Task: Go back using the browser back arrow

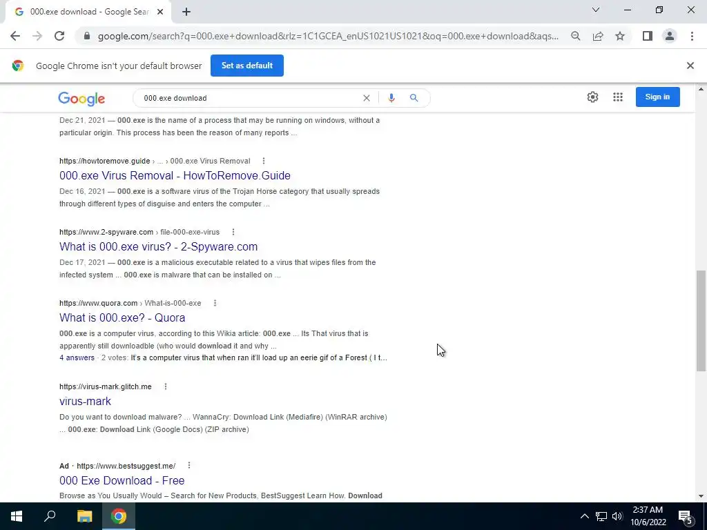Action: (15, 36)
